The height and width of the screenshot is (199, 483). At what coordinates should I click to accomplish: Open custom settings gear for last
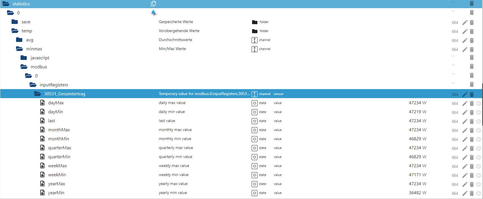click(478, 121)
